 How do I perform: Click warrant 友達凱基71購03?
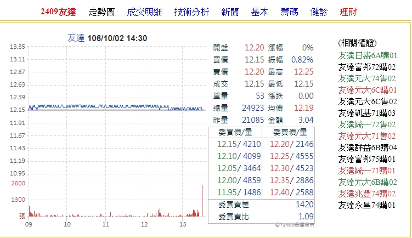coord(367,112)
